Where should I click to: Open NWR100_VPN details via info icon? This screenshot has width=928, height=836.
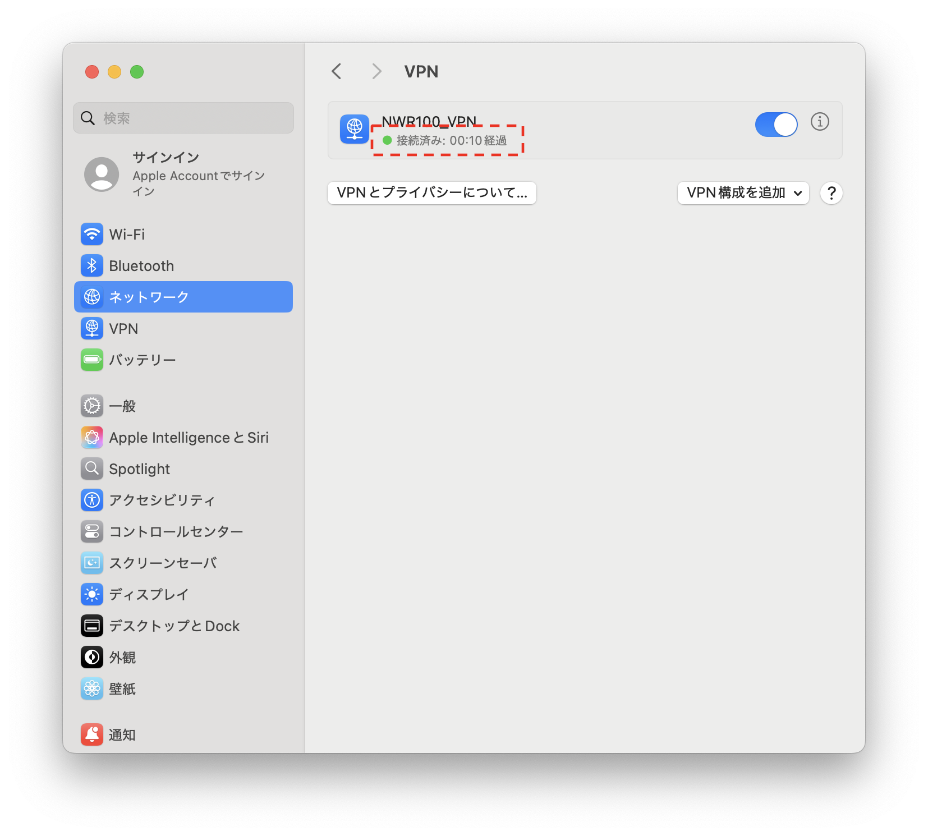[820, 122]
